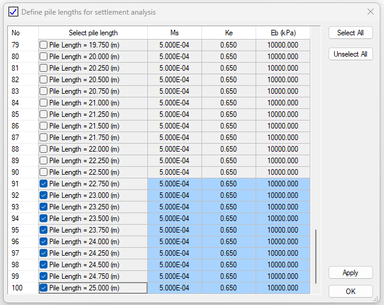The width and height of the screenshot is (384, 305).
Task: Click the Ms value in row 79
Action: [175, 45]
